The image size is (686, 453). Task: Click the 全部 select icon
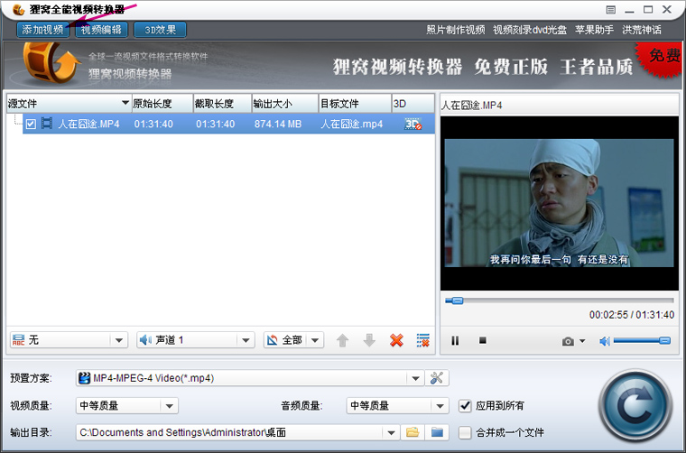[x=273, y=339]
